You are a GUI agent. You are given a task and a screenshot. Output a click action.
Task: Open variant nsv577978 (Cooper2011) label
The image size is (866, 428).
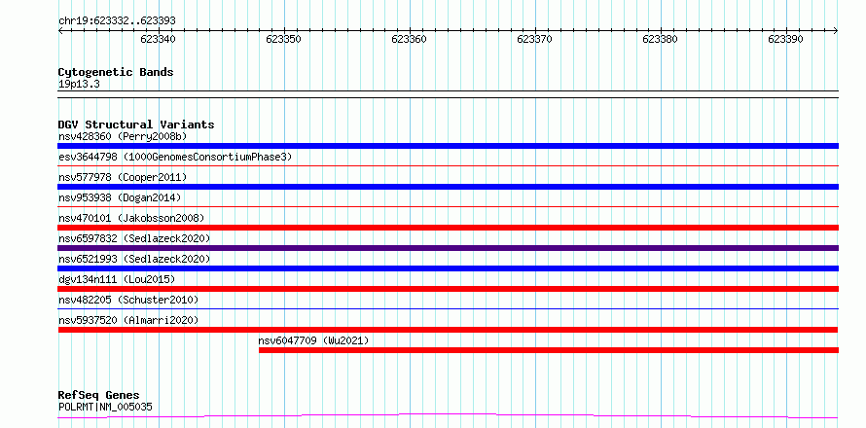[x=123, y=177]
